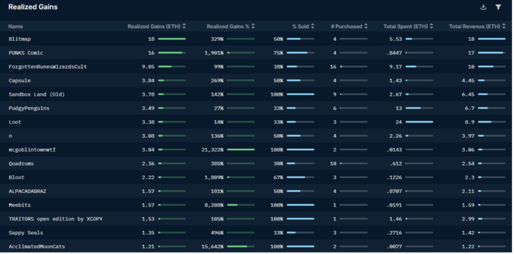This screenshot has height=254, width=514.
Task: Sort by Realized Gains % arrows
Action: (x=253, y=26)
